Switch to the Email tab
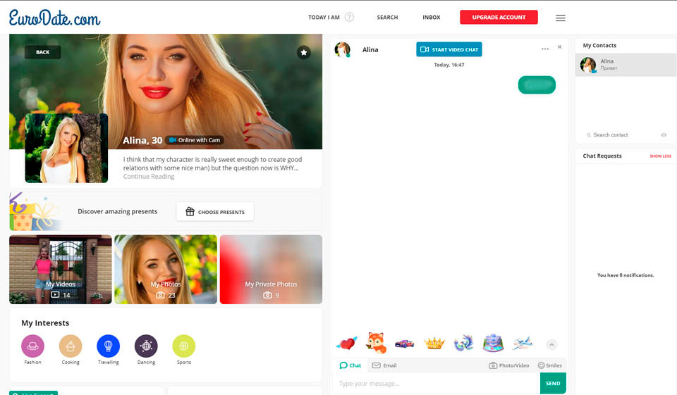This screenshot has width=677, height=395. [x=384, y=365]
